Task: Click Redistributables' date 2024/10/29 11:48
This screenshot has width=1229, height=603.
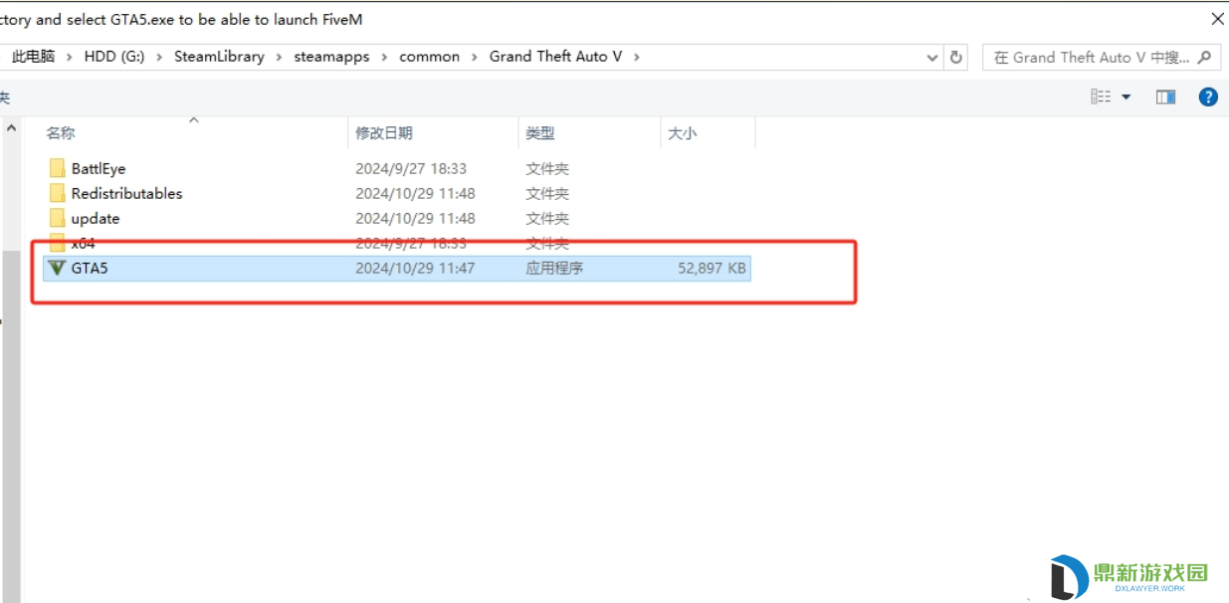Action: 415,193
